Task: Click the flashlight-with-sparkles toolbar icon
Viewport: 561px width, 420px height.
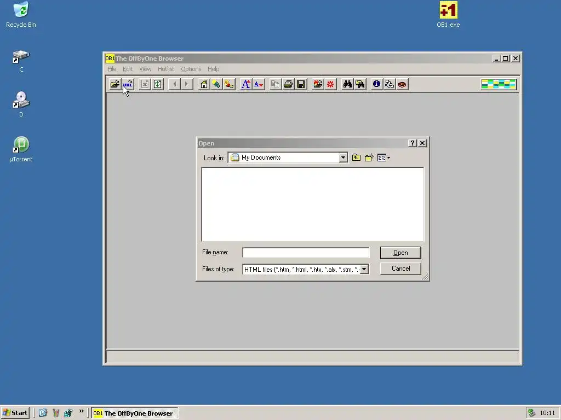Action: [229, 84]
